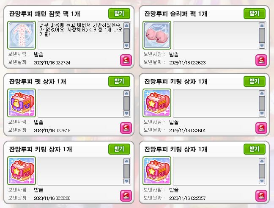Click 받기 on the 잔망루피 펫 상자 card
This screenshot has width=274, height=208.
point(119,81)
